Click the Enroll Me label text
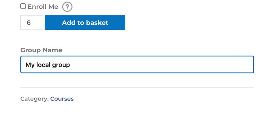Image resolution: width=265 pixels, height=116 pixels. pyautogui.click(x=43, y=7)
